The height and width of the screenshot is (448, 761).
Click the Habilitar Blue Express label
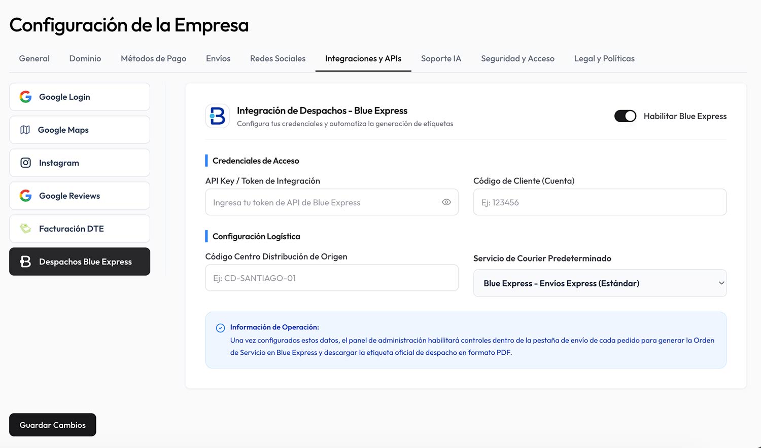click(x=685, y=116)
